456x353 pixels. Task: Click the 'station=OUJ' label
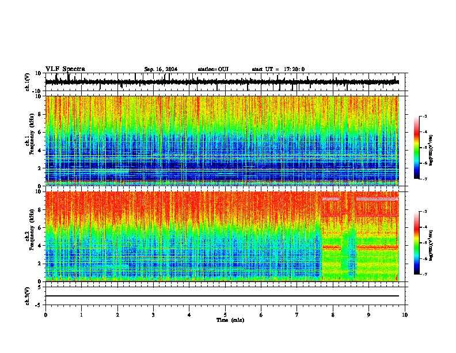click(x=213, y=69)
